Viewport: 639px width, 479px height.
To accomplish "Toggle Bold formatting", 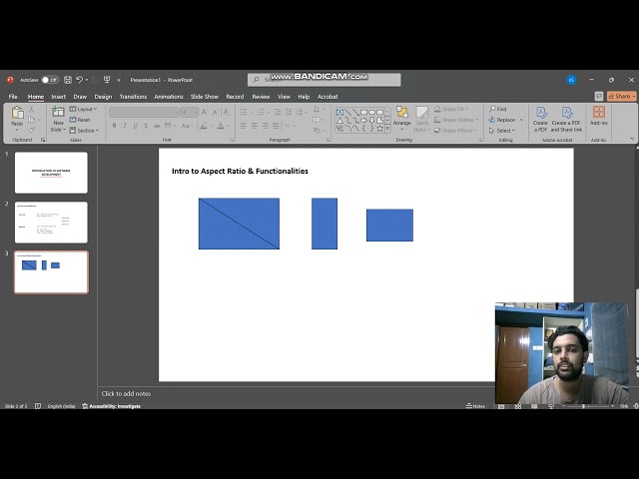I will point(114,126).
